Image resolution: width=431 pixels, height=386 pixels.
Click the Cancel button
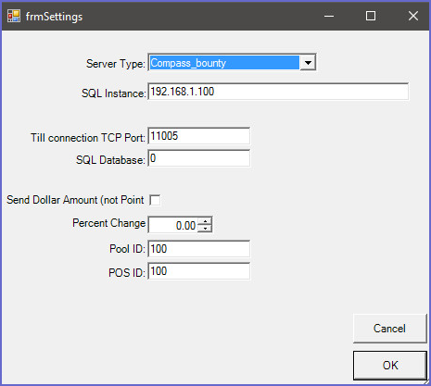tap(389, 329)
